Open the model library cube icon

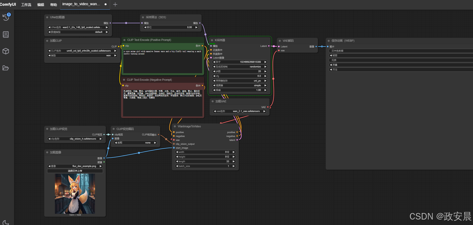tap(6, 51)
